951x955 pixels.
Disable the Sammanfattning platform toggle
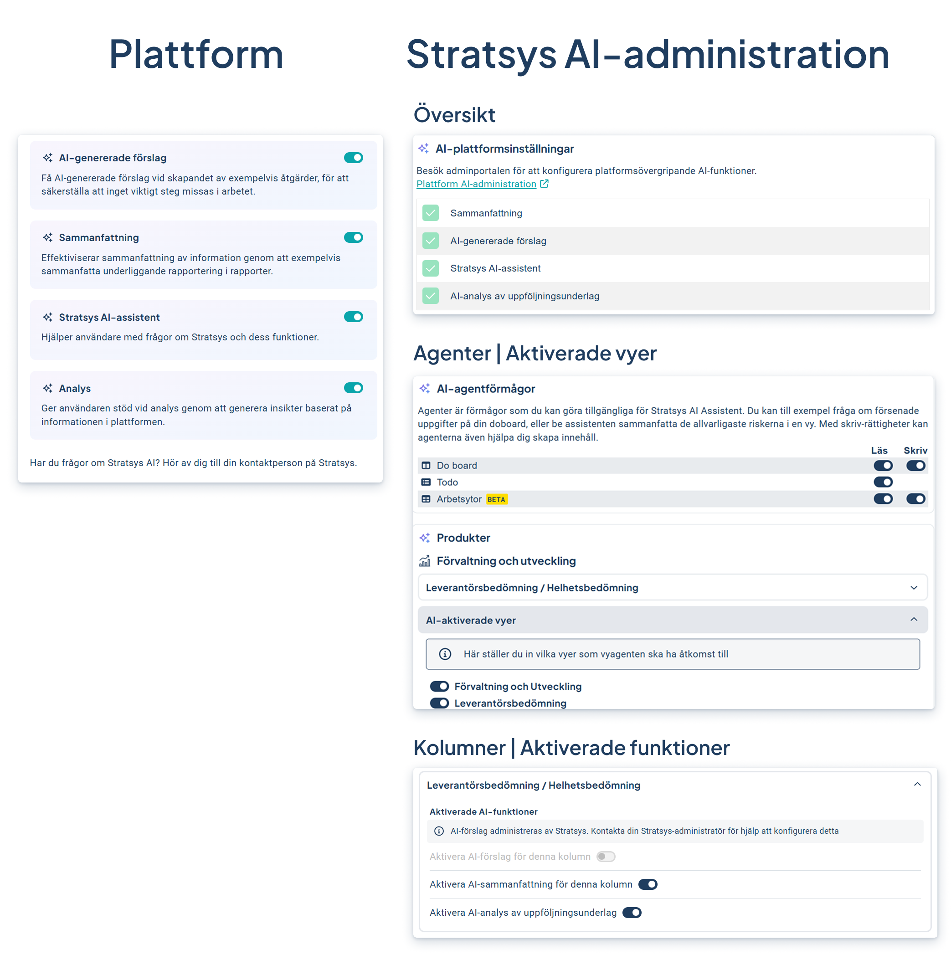pyautogui.click(x=354, y=237)
